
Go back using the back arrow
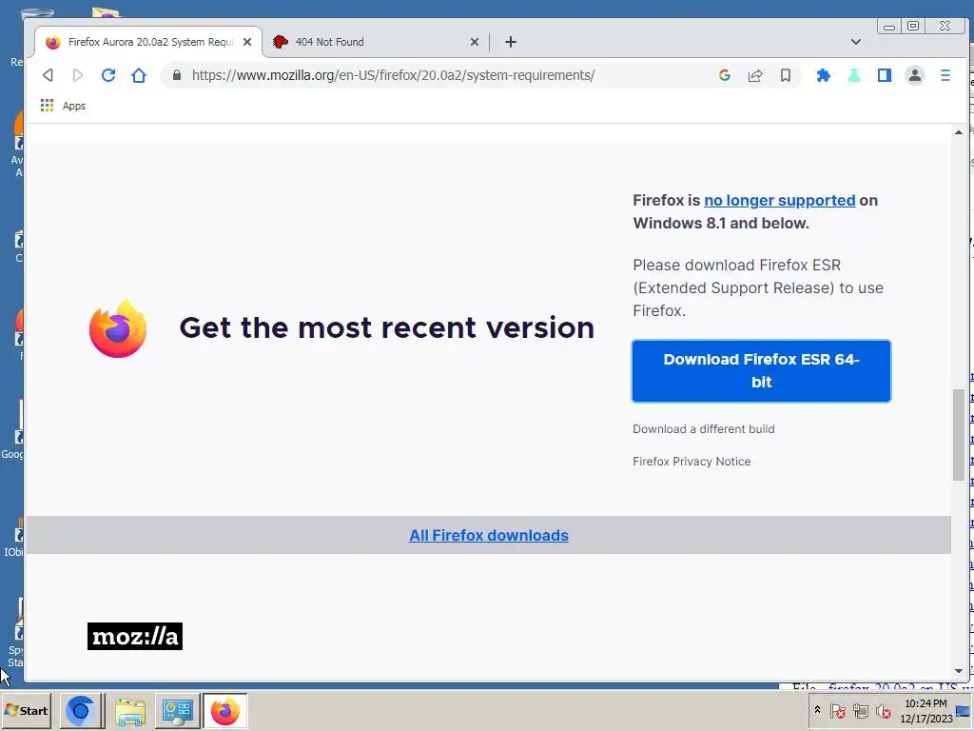(48, 75)
